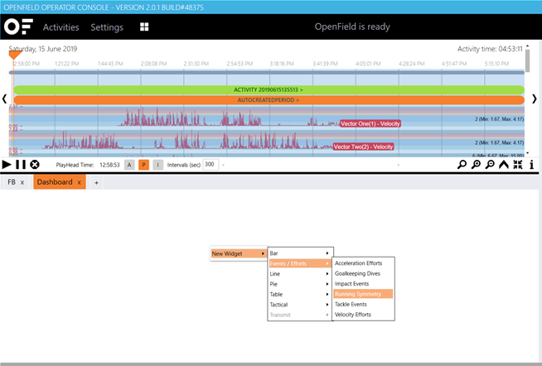This screenshot has width=542, height=366.
Task: Open the info icon on timeline toolbar
Action: 531,164
